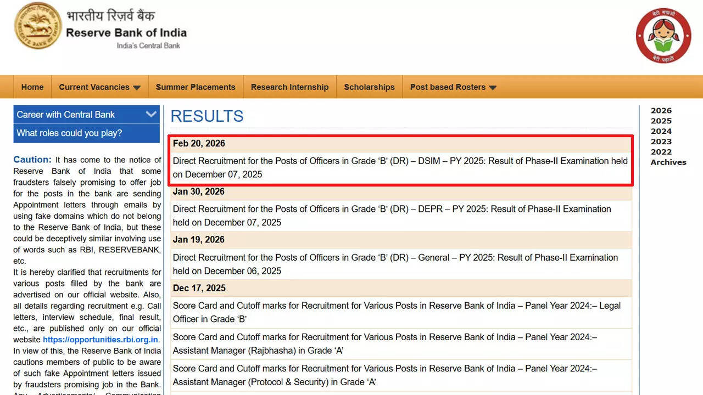Viewport: 703px width, 395px height.
Task: Select the Research Internship menu item
Action: point(289,87)
